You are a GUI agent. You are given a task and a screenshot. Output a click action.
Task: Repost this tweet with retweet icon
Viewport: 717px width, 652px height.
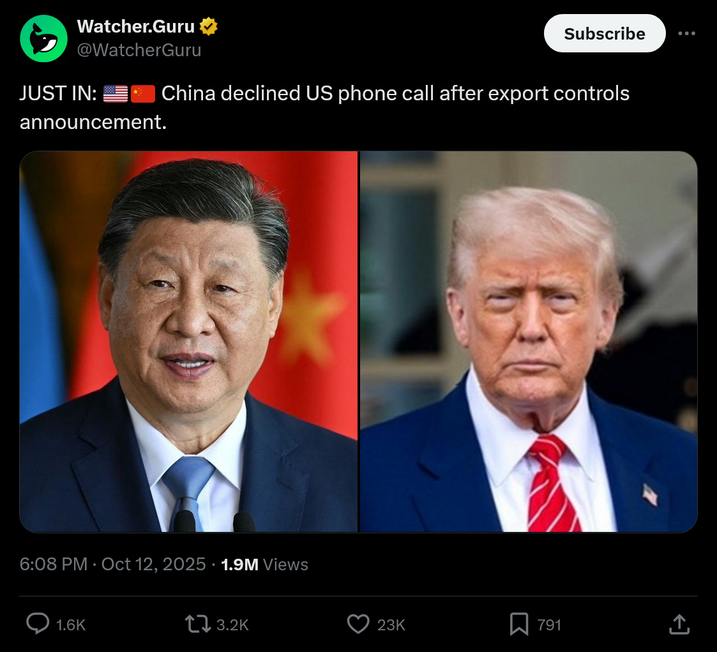tap(197, 624)
